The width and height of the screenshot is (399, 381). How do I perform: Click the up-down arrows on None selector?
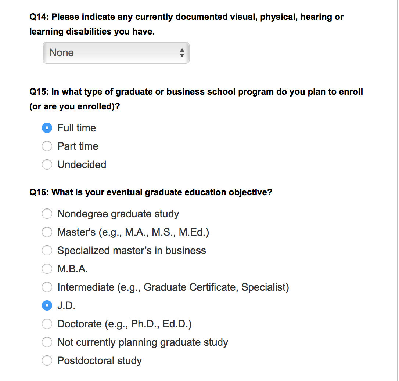[x=182, y=53]
